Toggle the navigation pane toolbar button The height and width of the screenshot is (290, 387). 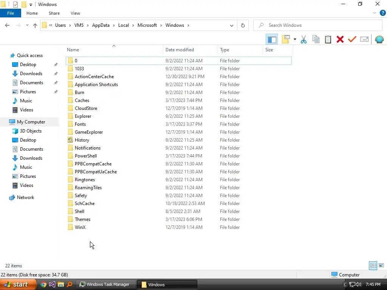272,39
